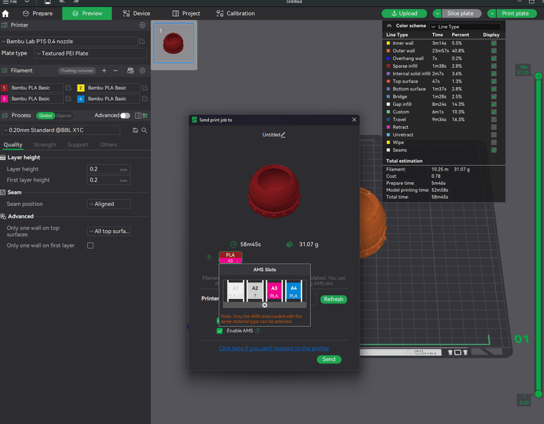
Task: Toggle Seams display checkbox
Action: 494,149
